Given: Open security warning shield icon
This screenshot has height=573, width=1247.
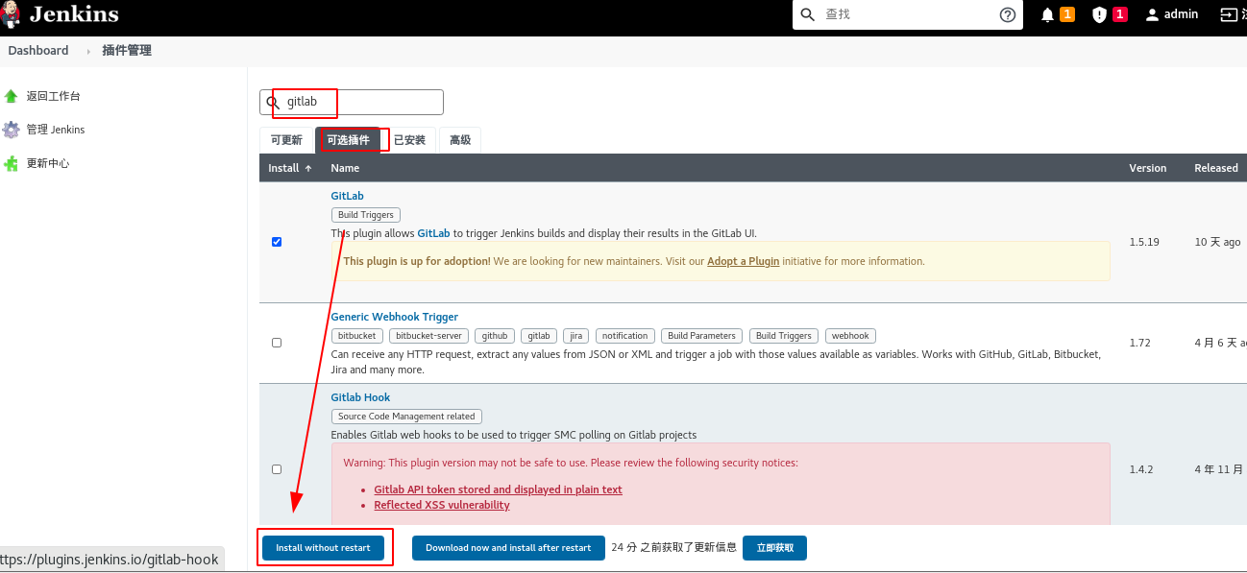Looking at the screenshot, I should 1099,14.
